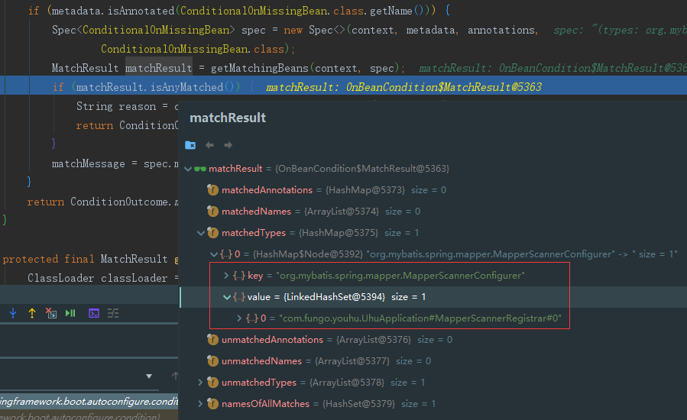Click the field icon of matchedAnnotations
Screen dimensions: 687x420
[213, 190]
